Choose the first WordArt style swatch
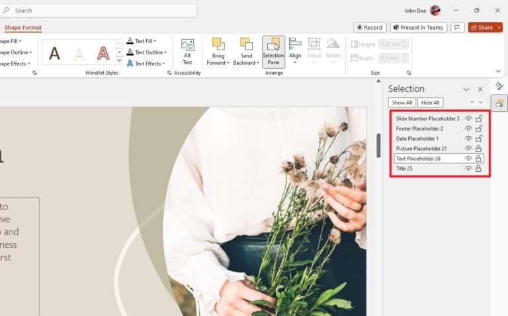Viewport: 508px width, 316px height. pyautogui.click(x=55, y=53)
